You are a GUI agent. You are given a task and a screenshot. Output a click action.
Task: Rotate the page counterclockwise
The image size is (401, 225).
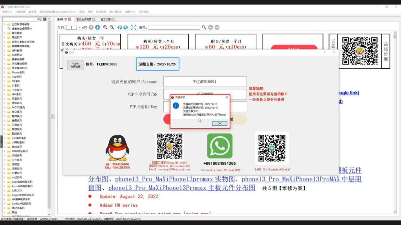pos(119,27)
